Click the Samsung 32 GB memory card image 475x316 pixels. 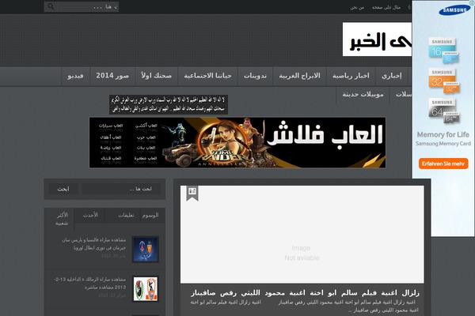pyautogui.click(x=444, y=81)
